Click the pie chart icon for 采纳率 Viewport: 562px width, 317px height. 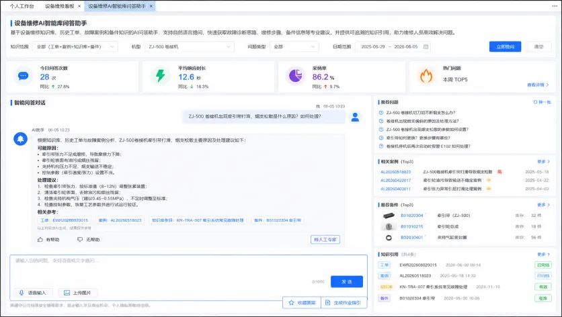point(295,76)
